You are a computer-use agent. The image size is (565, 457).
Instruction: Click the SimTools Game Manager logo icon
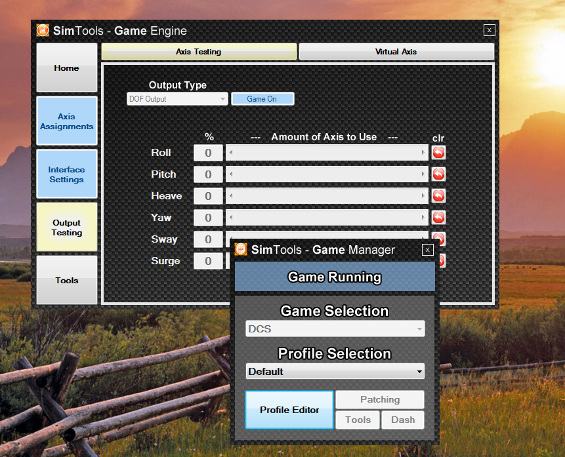pyautogui.click(x=241, y=249)
